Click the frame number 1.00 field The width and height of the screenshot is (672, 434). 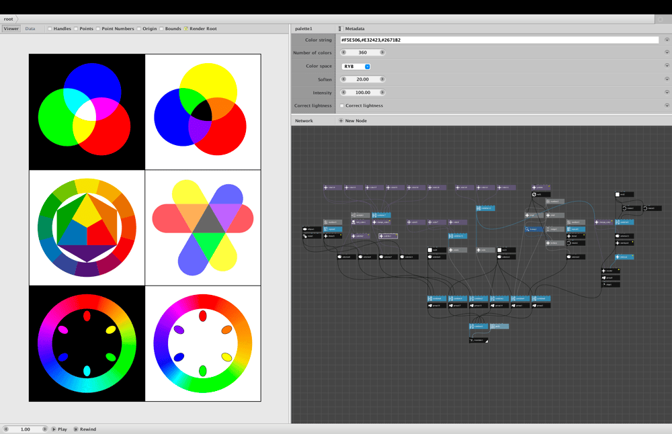coord(26,429)
